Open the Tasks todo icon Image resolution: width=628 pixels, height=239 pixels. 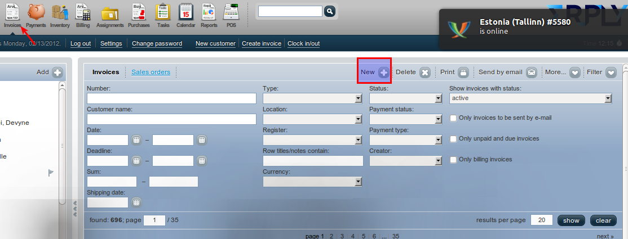click(x=163, y=15)
